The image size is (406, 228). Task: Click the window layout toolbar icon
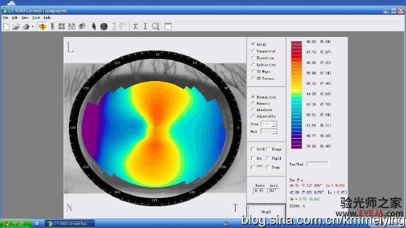(168, 26)
